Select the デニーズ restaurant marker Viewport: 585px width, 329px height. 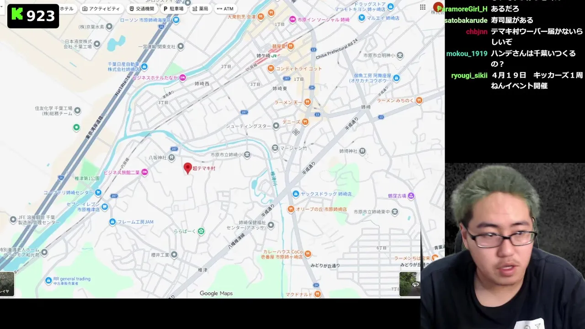(x=305, y=122)
